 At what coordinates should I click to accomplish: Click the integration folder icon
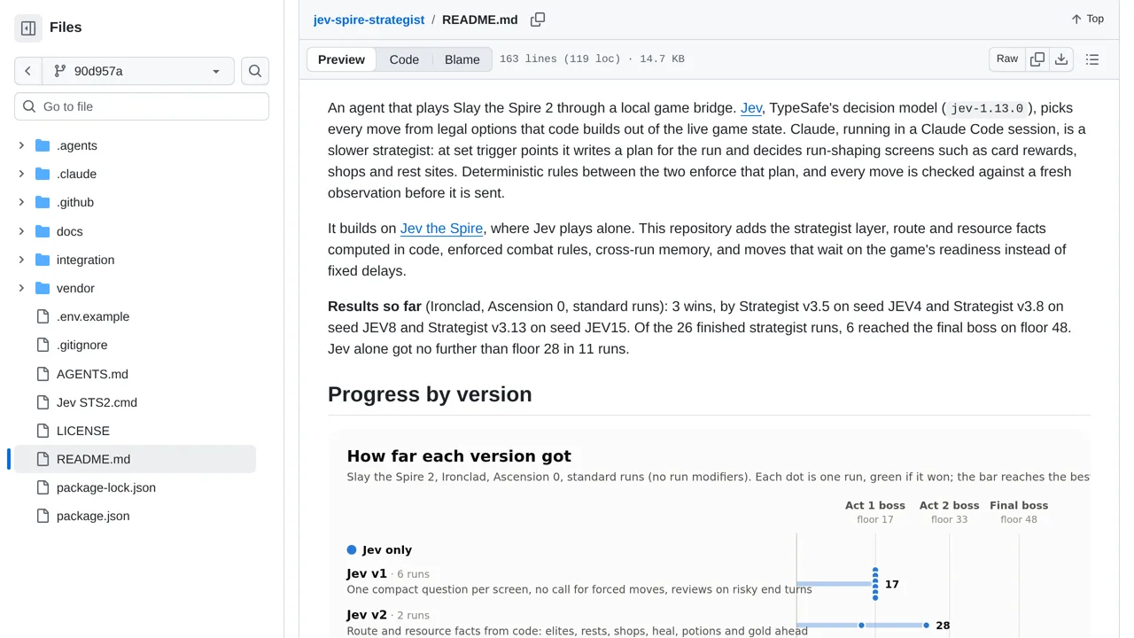[43, 260]
